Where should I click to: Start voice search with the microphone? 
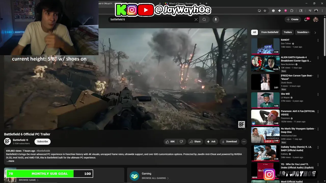tap(216, 19)
